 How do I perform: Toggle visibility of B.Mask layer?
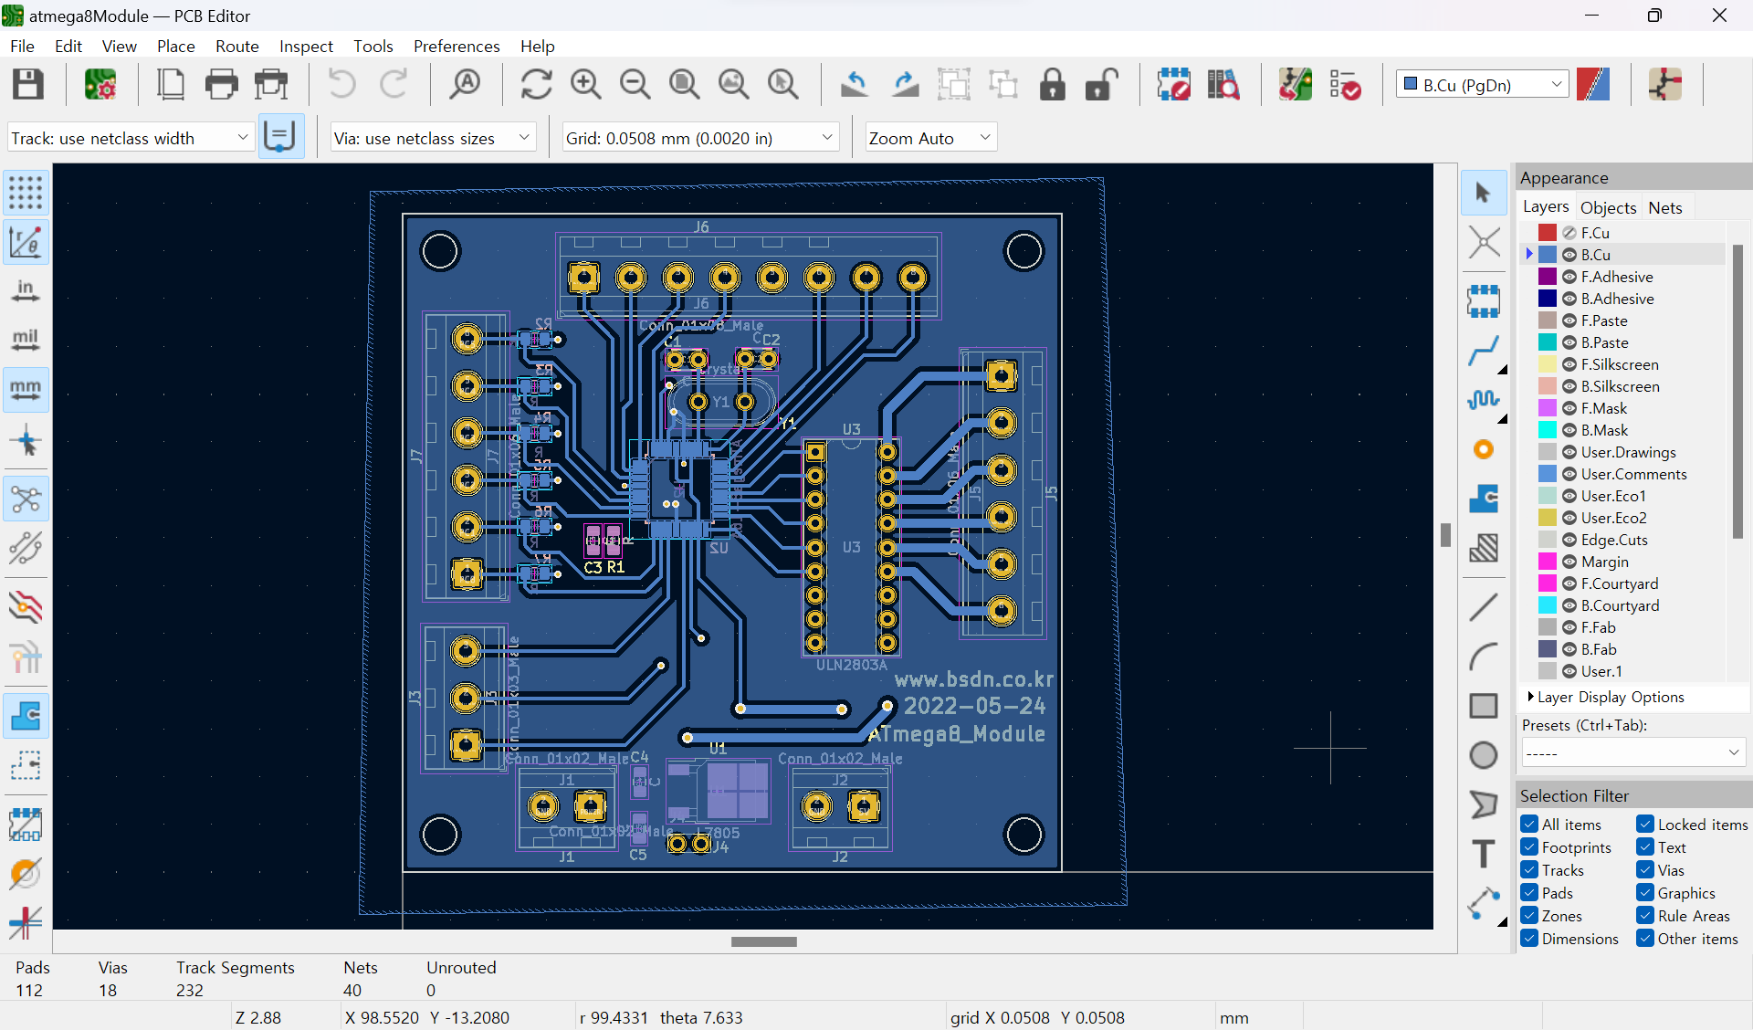tap(1569, 430)
